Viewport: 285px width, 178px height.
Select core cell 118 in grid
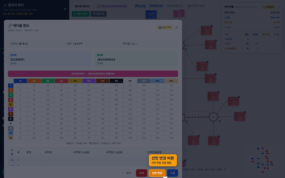[144, 128]
